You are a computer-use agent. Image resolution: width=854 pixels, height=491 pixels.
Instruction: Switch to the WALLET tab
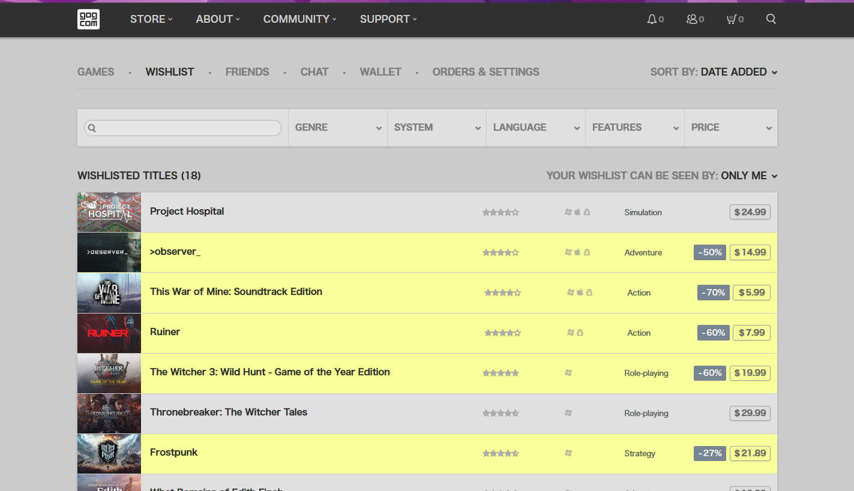[x=380, y=71]
